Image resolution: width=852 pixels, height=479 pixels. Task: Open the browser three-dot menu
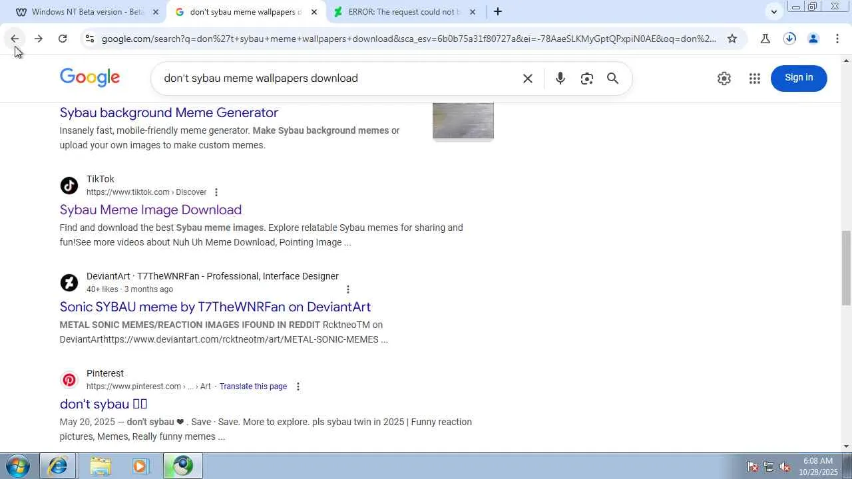click(837, 39)
